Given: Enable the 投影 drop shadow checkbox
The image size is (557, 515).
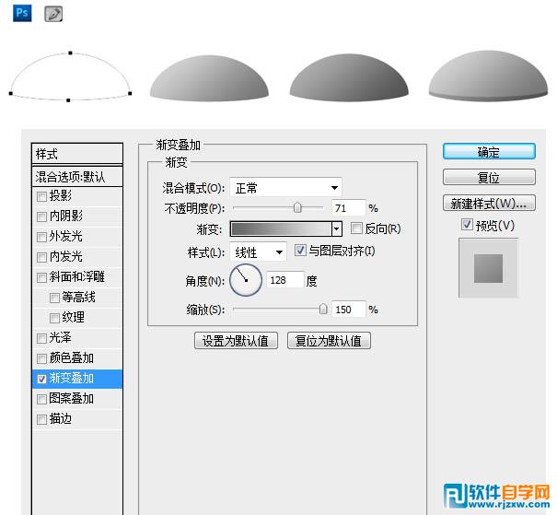Looking at the screenshot, I should coord(41,196).
